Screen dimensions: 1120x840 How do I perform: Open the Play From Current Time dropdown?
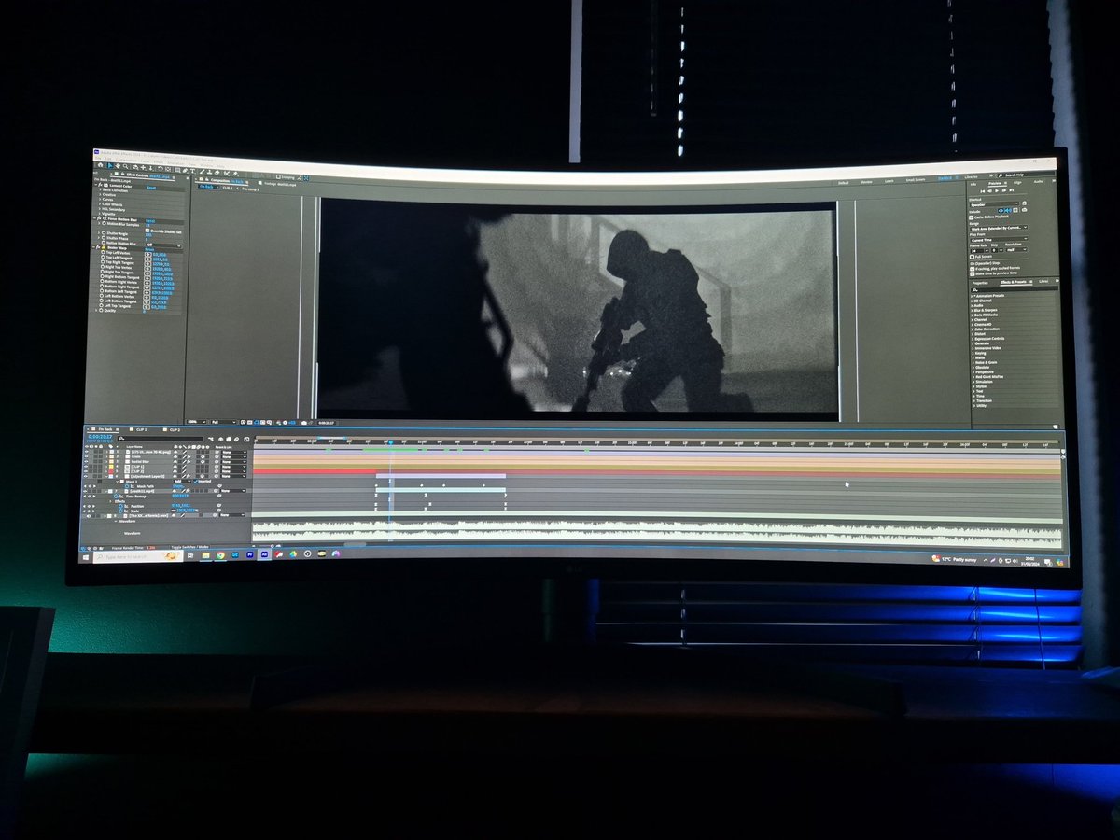[999, 240]
